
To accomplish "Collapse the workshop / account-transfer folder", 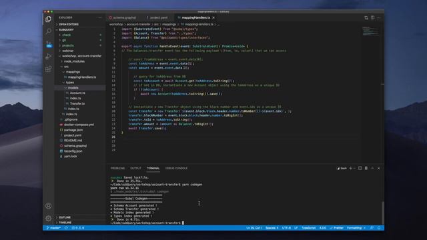I will 81,56.
